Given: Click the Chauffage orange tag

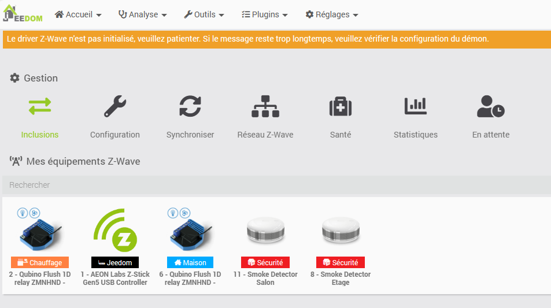Looking at the screenshot, I should tap(40, 263).
